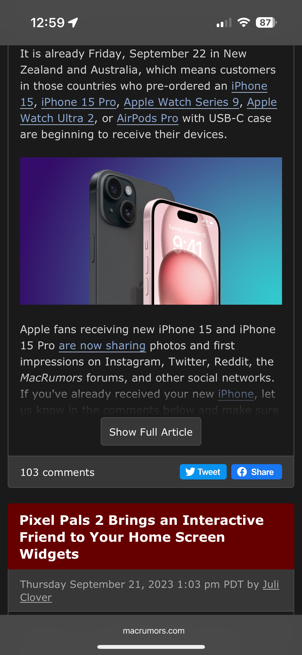Tap the Twitter bird icon on Tweet
Screen dimensions: 302x655
coord(190,472)
